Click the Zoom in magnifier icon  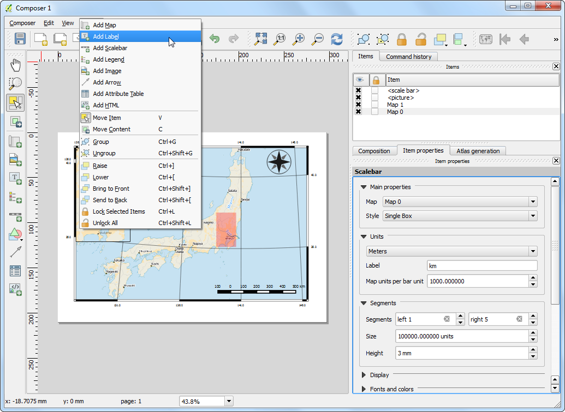299,39
